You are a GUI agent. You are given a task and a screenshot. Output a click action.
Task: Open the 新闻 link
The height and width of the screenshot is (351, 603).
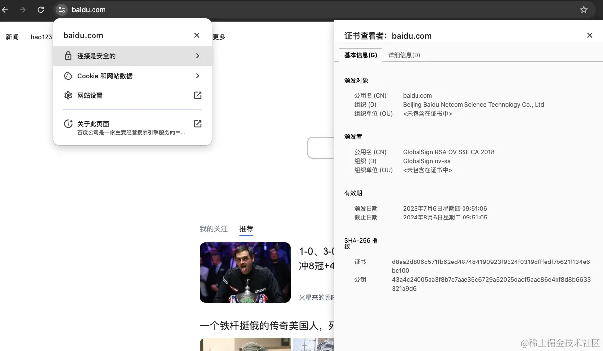tap(12, 37)
